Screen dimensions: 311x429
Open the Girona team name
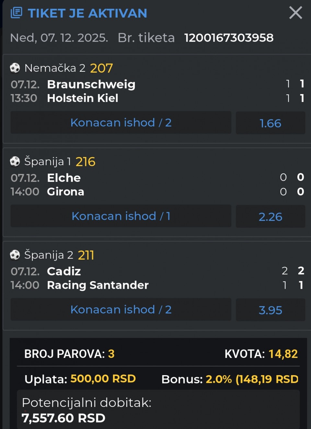click(x=65, y=191)
